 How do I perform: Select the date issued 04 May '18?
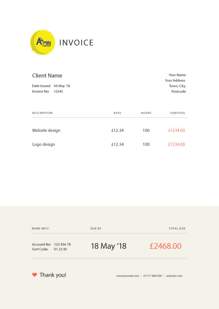(62, 86)
